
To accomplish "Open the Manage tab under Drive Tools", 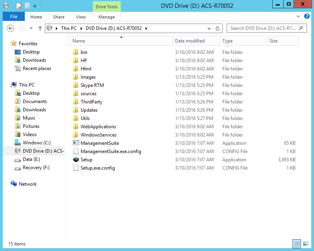I will tap(107, 17).
